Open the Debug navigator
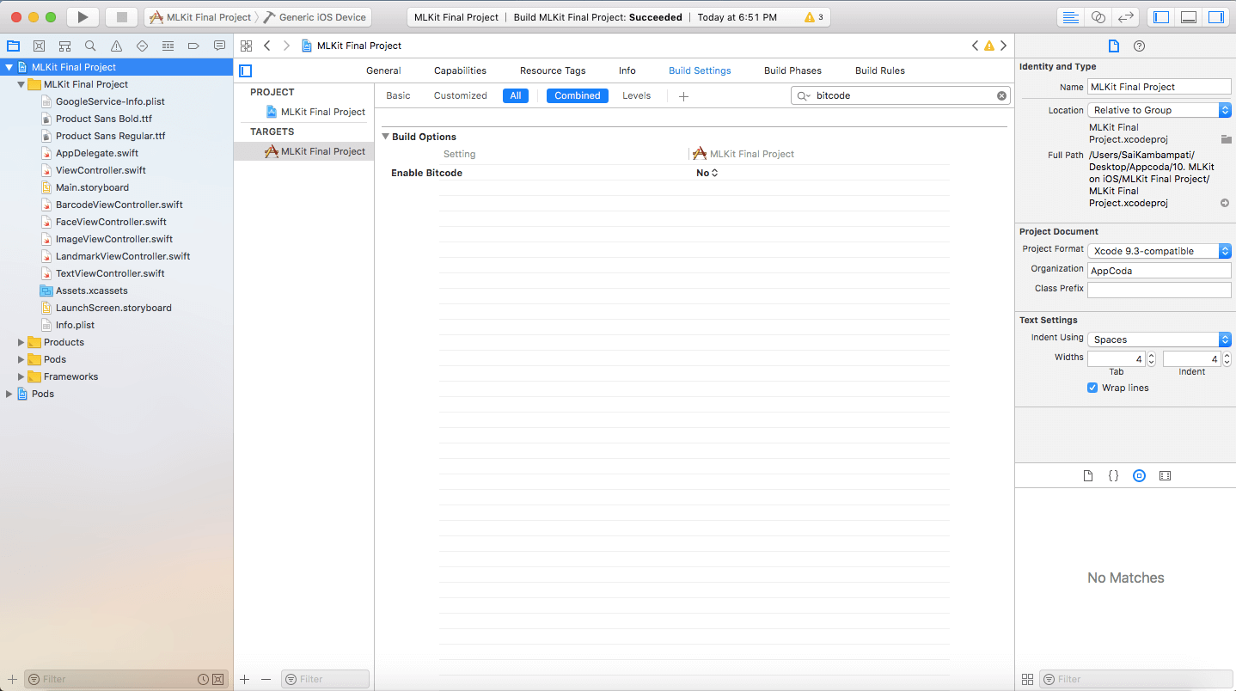 coord(168,46)
